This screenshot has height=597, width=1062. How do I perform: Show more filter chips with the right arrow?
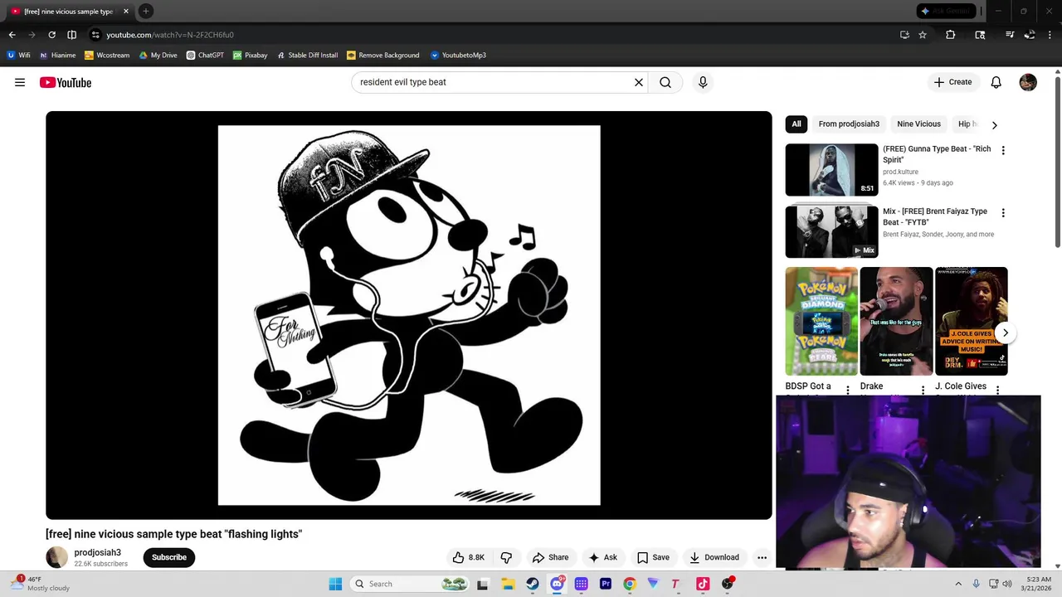click(x=994, y=124)
